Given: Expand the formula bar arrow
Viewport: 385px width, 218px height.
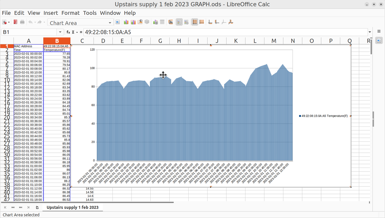Looking at the screenshot, I should click(x=370, y=32).
